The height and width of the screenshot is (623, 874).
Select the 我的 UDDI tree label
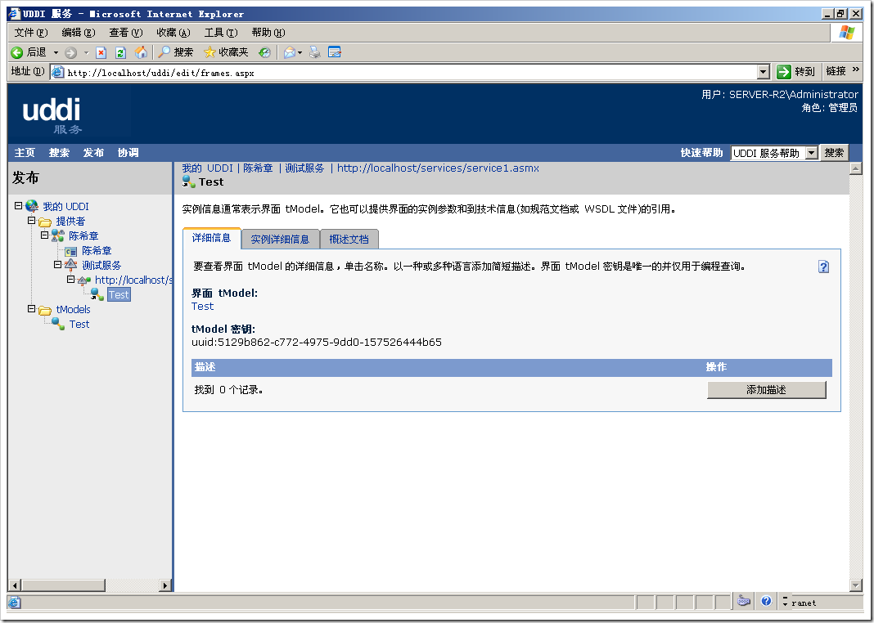(65, 207)
